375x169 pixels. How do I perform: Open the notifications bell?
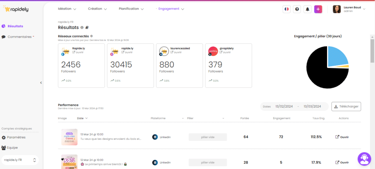307,9
